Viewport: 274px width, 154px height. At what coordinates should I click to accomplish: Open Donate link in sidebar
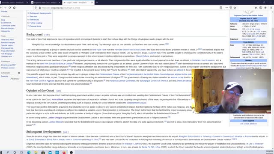pyautogui.click(x=4, y=12)
